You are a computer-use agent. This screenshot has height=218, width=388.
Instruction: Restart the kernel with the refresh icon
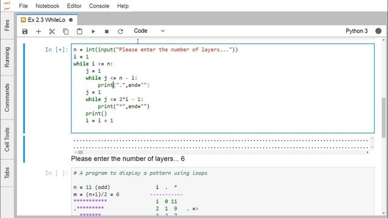[120, 31]
